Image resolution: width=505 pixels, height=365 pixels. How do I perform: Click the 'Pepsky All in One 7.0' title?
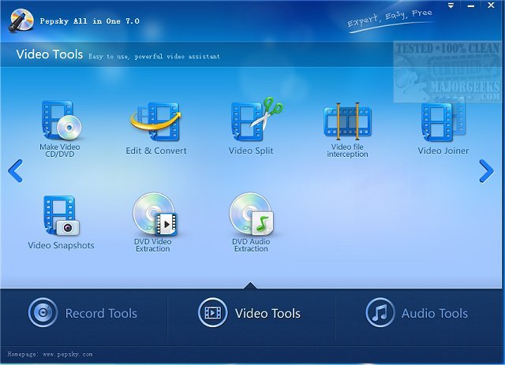pyautogui.click(x=89, y=21)
